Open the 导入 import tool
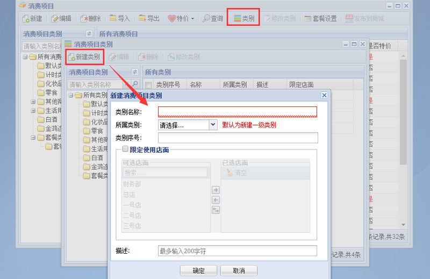 (x=119, y=19)
